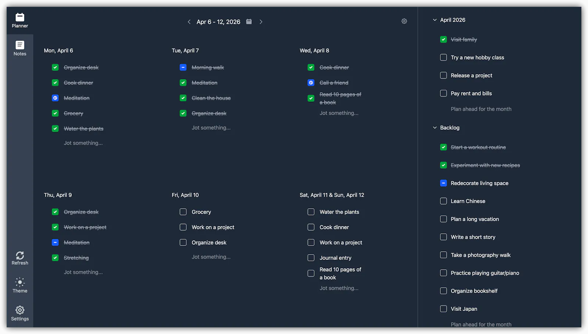Check Friday's Work on a project
588x334 pixels.
[x=183, y=227]
